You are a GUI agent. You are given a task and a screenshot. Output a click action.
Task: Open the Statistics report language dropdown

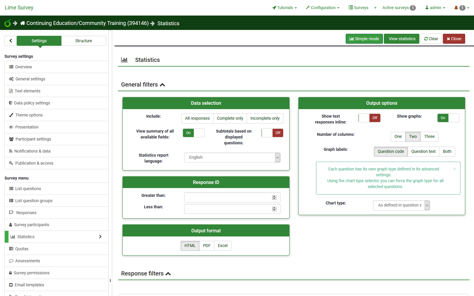click(x=232, y=158)
